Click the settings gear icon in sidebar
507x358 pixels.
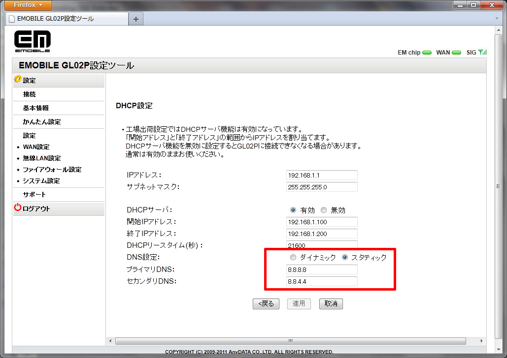pos(18,79)
